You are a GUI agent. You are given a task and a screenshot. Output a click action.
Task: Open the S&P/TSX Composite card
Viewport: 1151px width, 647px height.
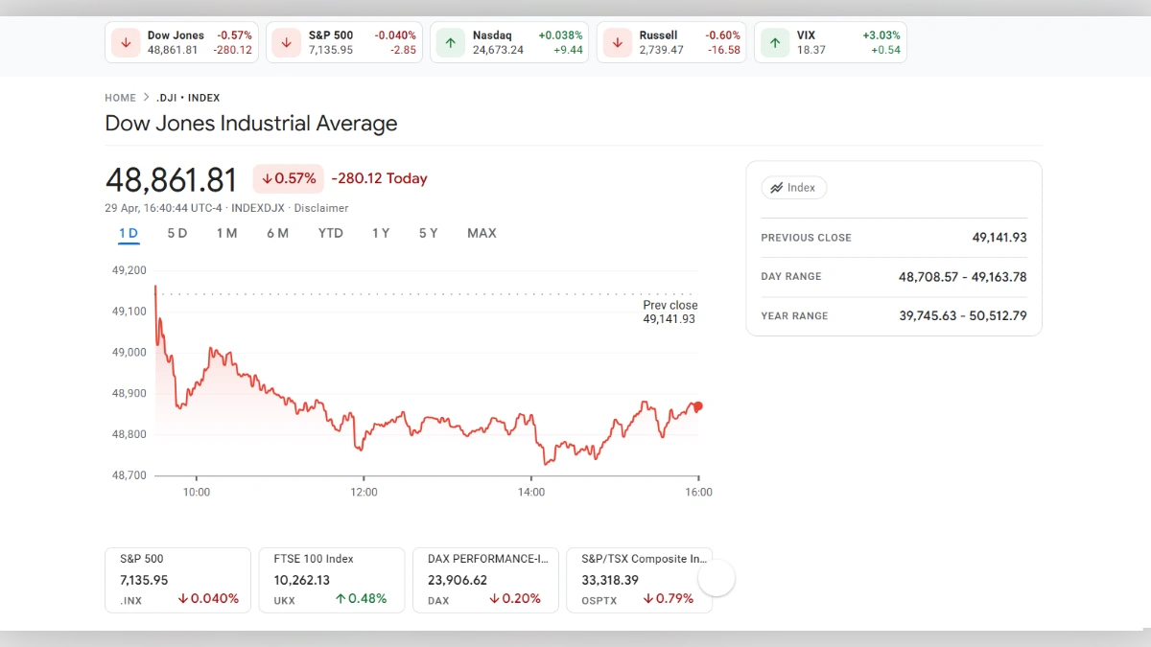640,580
